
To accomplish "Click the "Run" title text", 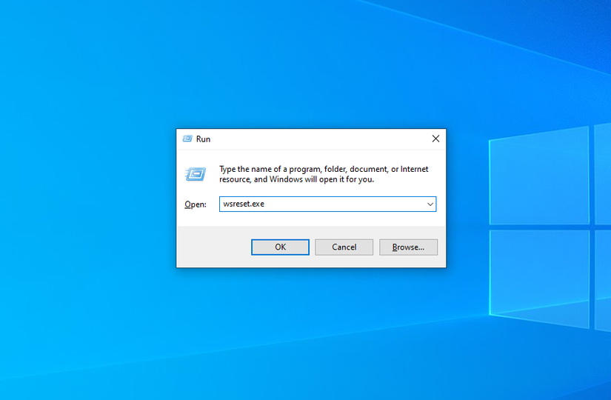I will (x=203, y=139).
